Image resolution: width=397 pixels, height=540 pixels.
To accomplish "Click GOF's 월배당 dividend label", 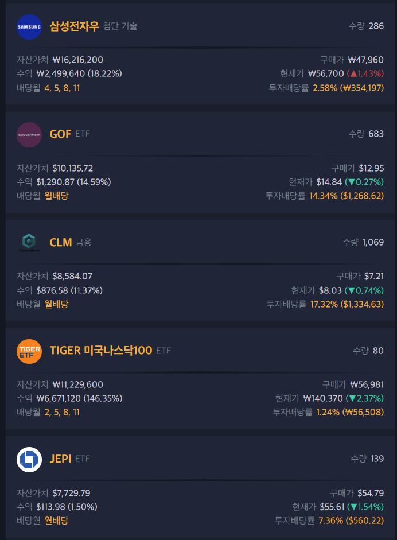I will point(56,196).
